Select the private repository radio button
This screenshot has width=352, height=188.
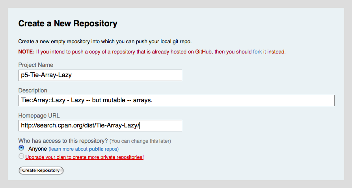pyautogui.click(x=21, y=156)
